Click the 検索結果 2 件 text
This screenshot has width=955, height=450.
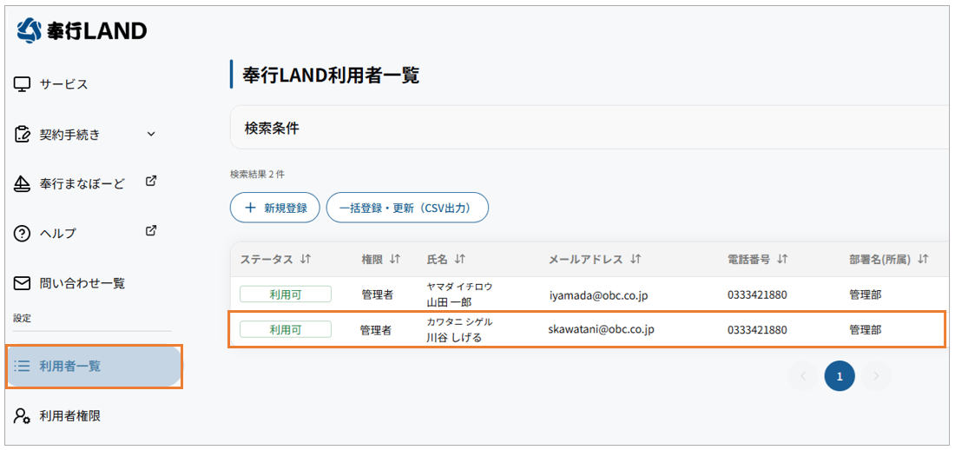257,175
